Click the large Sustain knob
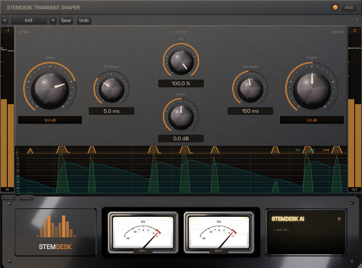 tap(312, 89)
